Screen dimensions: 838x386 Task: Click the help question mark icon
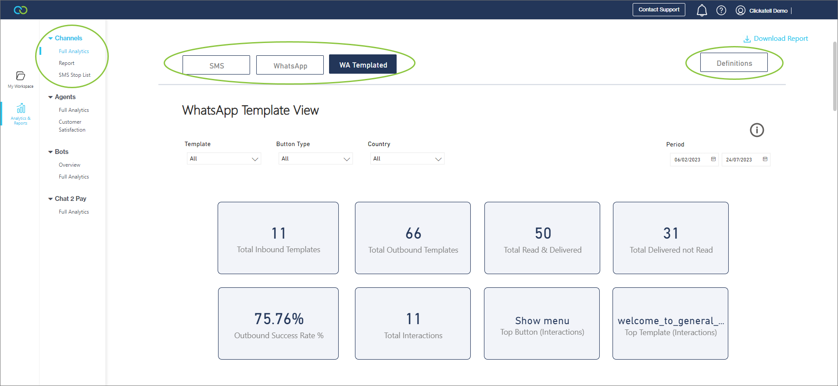[721, 11]
